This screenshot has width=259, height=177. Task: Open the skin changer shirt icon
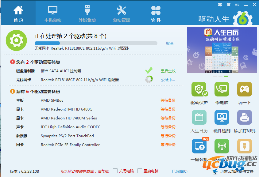[228, 5]
